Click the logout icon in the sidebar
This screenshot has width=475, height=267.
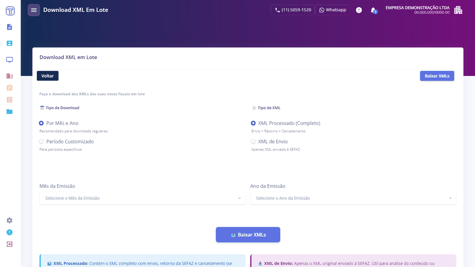[x=9, y=244]
